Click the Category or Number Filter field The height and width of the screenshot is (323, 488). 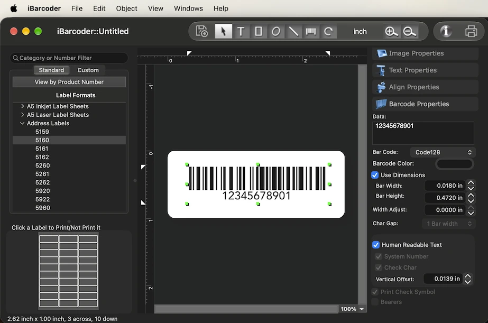click(x=69, y=58)
